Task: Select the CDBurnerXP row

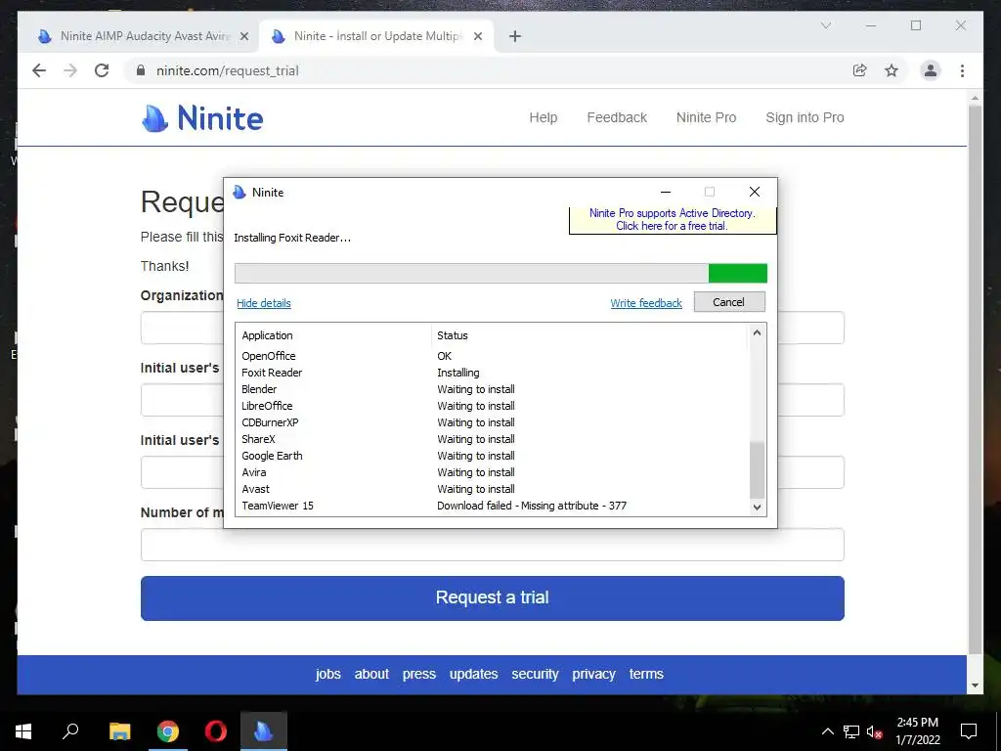Action: 493,422
